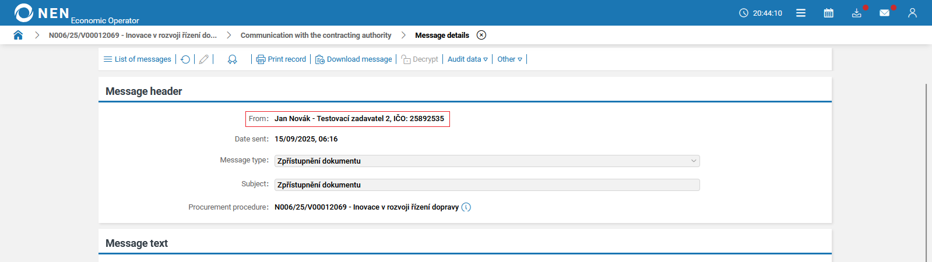The width and height of the screenshot is (932, 262).
Task: Open downloads tray icon in header
Action: (856, 13)
